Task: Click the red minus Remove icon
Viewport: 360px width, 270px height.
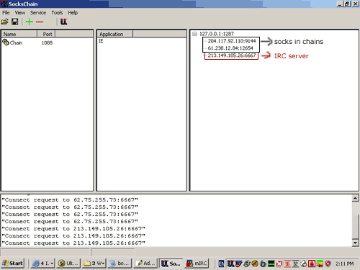Action: pyautogui.click(x=40, y=22)
